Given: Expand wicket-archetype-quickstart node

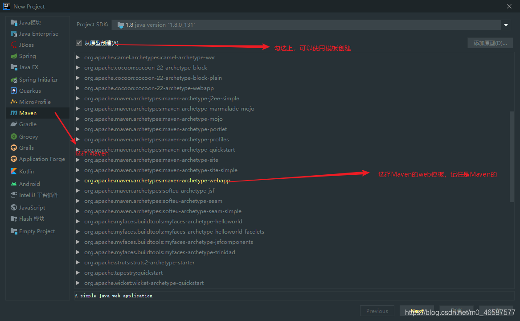Looking at the screenshot, I should 78,283.
